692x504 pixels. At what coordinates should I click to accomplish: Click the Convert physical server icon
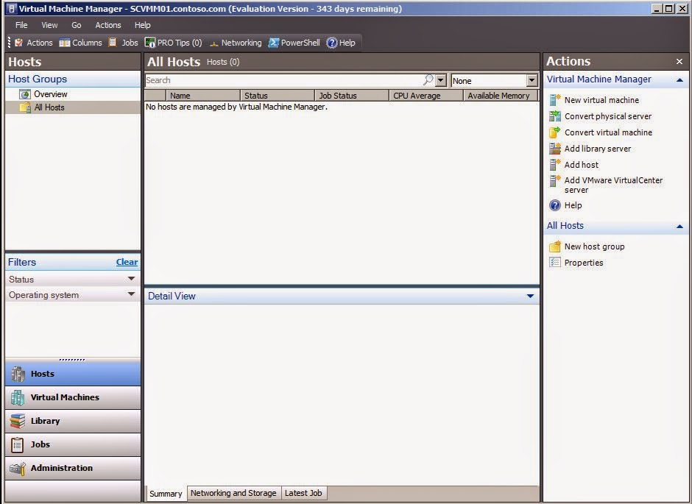(555, 116)
